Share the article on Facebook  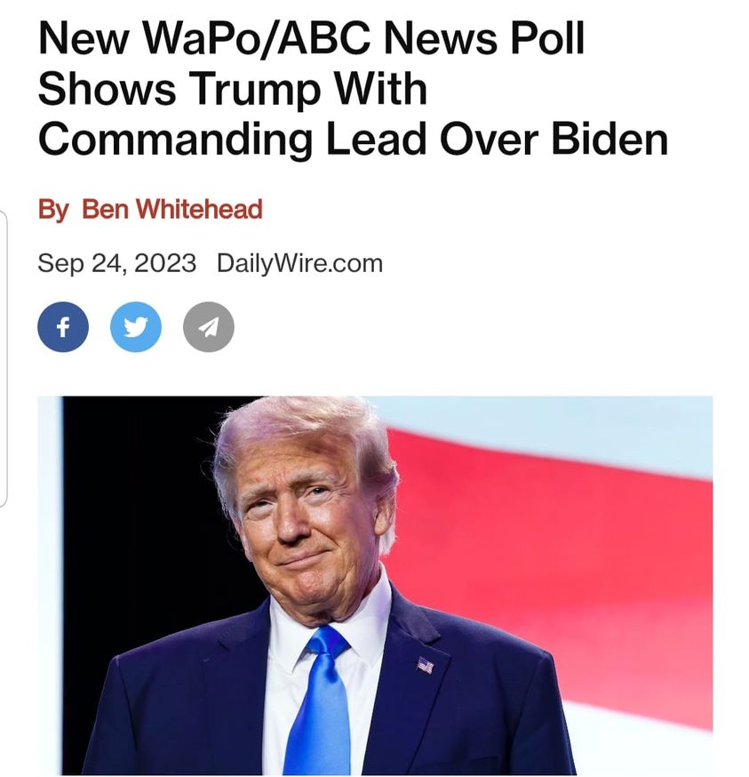pos(63,327)
